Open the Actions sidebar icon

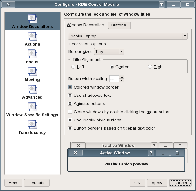coord(33,36)
